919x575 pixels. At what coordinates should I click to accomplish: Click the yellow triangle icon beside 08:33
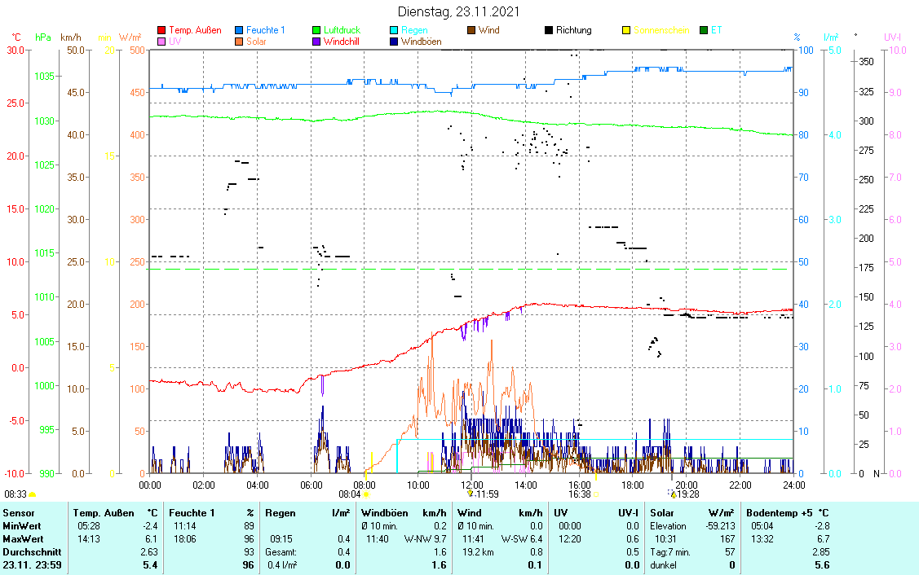[33, 494]
